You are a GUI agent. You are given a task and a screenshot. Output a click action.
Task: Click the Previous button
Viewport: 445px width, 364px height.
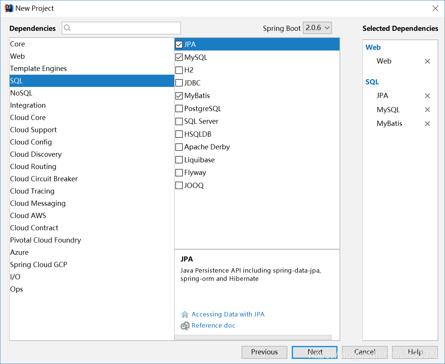coord(264,352)
